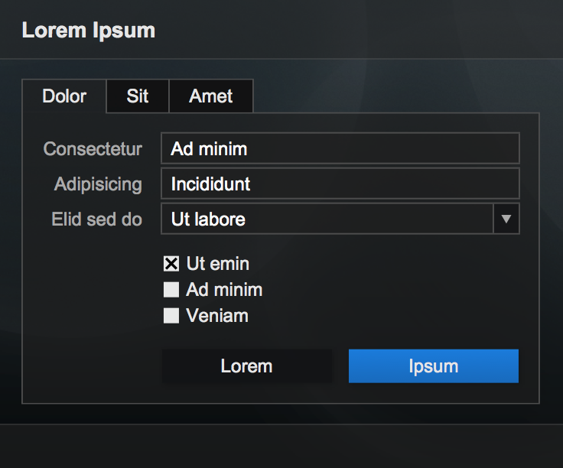Click the Elid sed do label

point(96,219)
